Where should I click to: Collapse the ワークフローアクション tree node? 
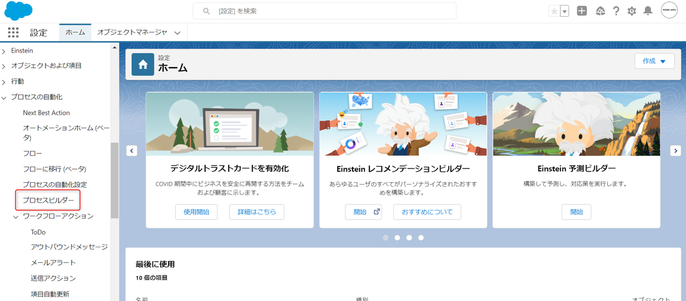(16, 217)
